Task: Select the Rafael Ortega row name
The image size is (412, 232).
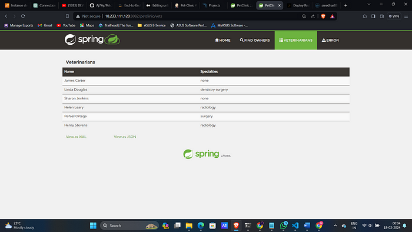Action: [75, 116]
